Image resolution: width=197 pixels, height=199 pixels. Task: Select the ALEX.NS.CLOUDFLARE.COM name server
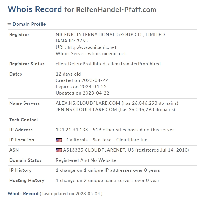pyautogui.click(x=88, y=103)
